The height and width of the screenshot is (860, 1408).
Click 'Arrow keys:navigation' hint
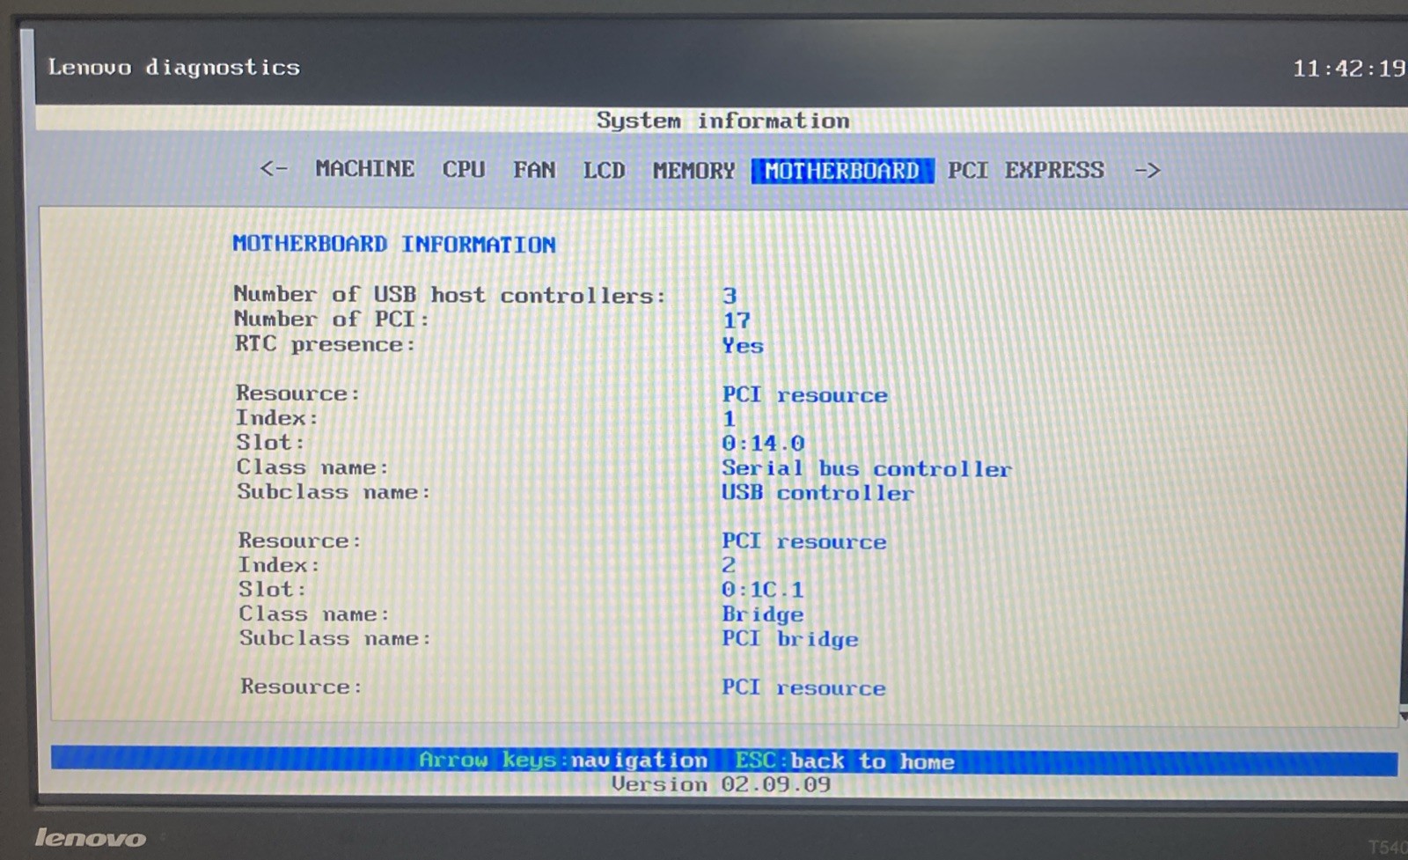click(563, 760)
